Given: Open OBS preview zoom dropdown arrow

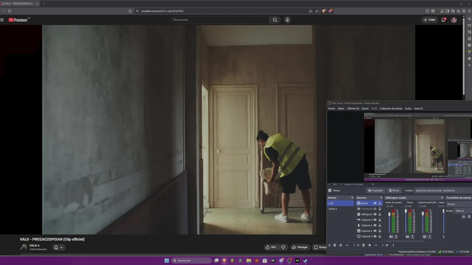Looking at the screenshot, I should (x=373, y=184).
